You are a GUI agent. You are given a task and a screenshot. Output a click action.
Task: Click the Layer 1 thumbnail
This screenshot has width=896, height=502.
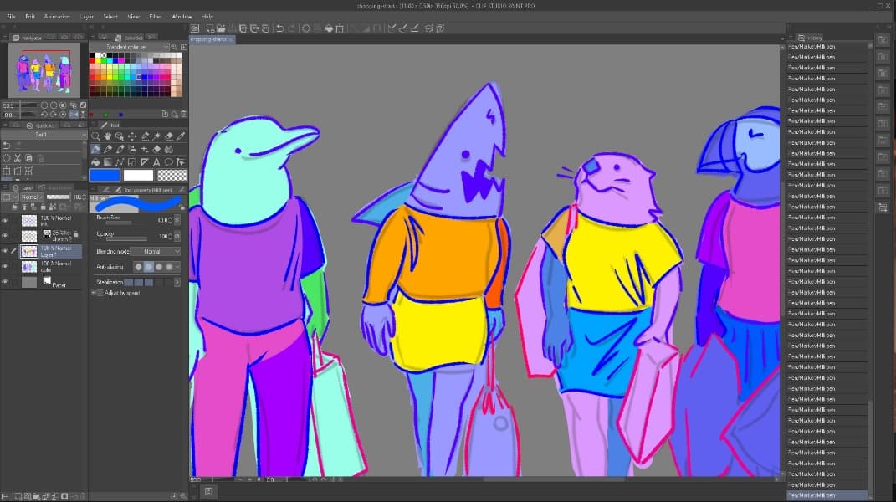tap(28, 251)
